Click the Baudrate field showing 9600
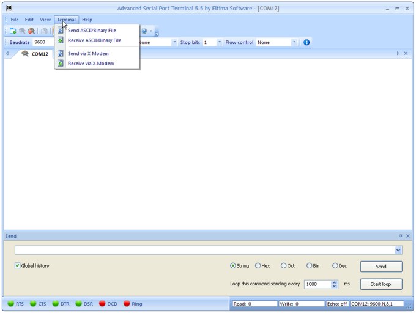Viewport: 416px width, 313px height. 43,42
